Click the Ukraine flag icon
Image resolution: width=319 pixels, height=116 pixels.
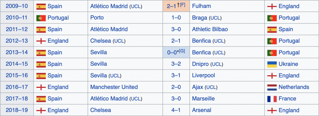(x=272, y=64)
